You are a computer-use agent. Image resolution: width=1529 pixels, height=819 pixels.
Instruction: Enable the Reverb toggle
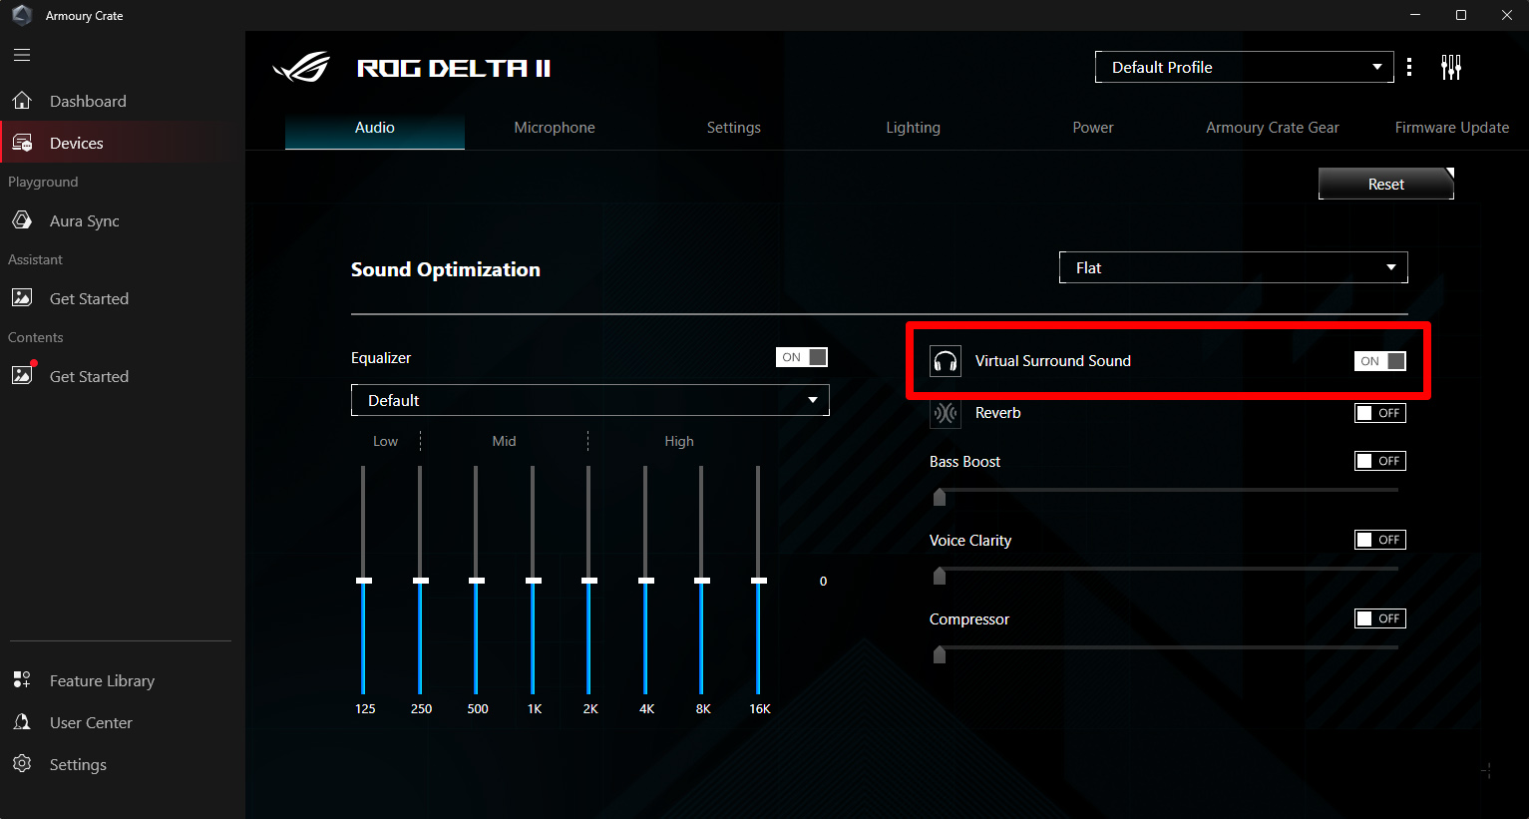click(1379, 413)
